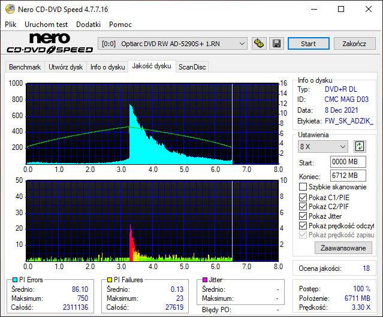Click the PI Errors upper graph
383x317 pixels.
[152, 123]
